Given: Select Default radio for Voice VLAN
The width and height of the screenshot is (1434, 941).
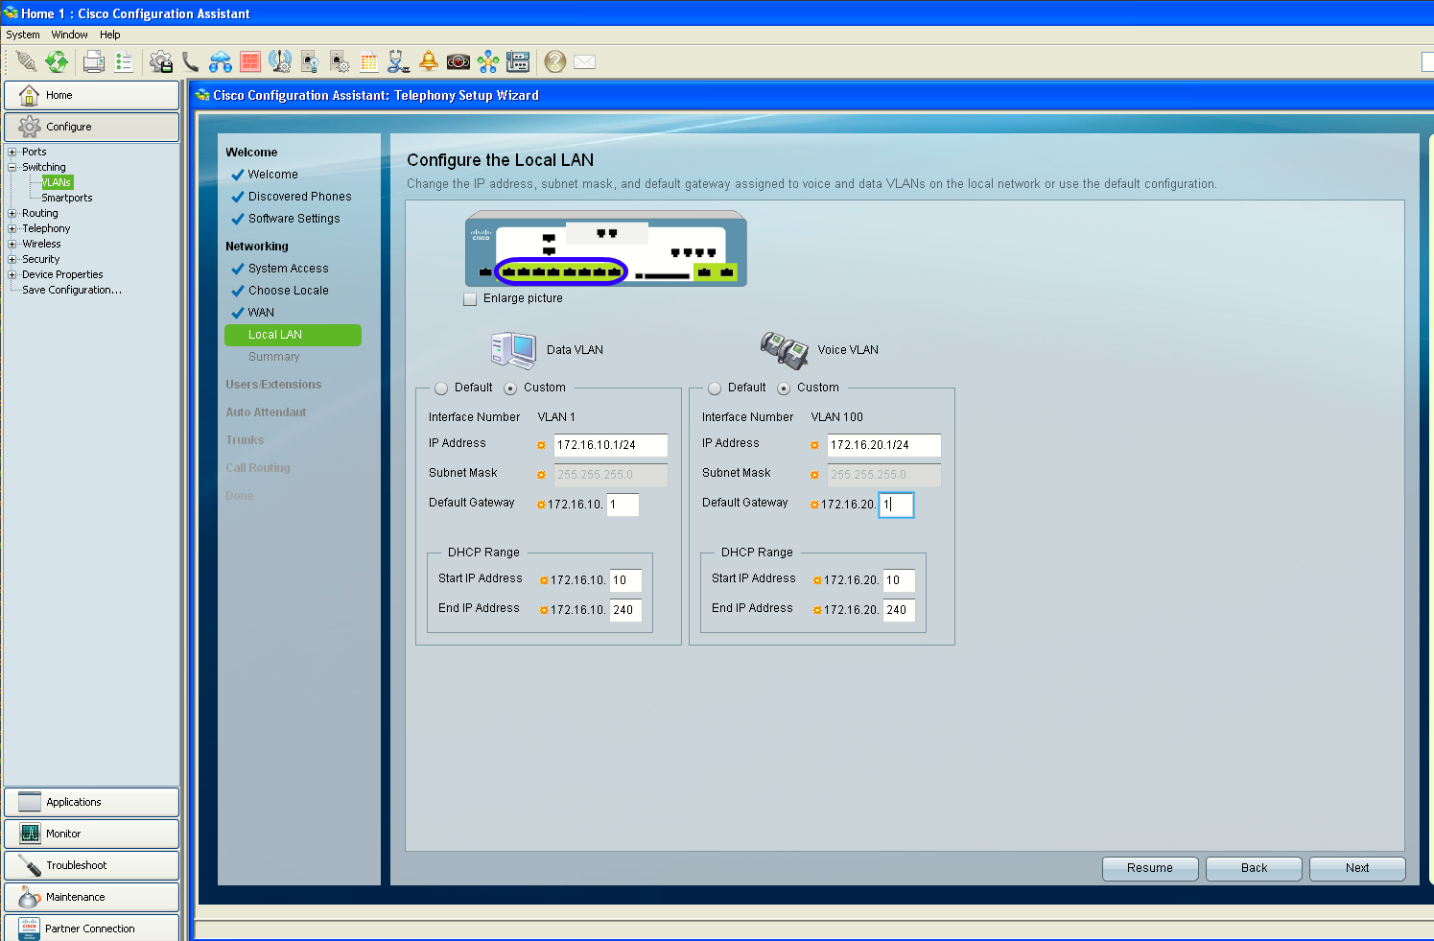Looking at the screenshot, I should point(715,388).
